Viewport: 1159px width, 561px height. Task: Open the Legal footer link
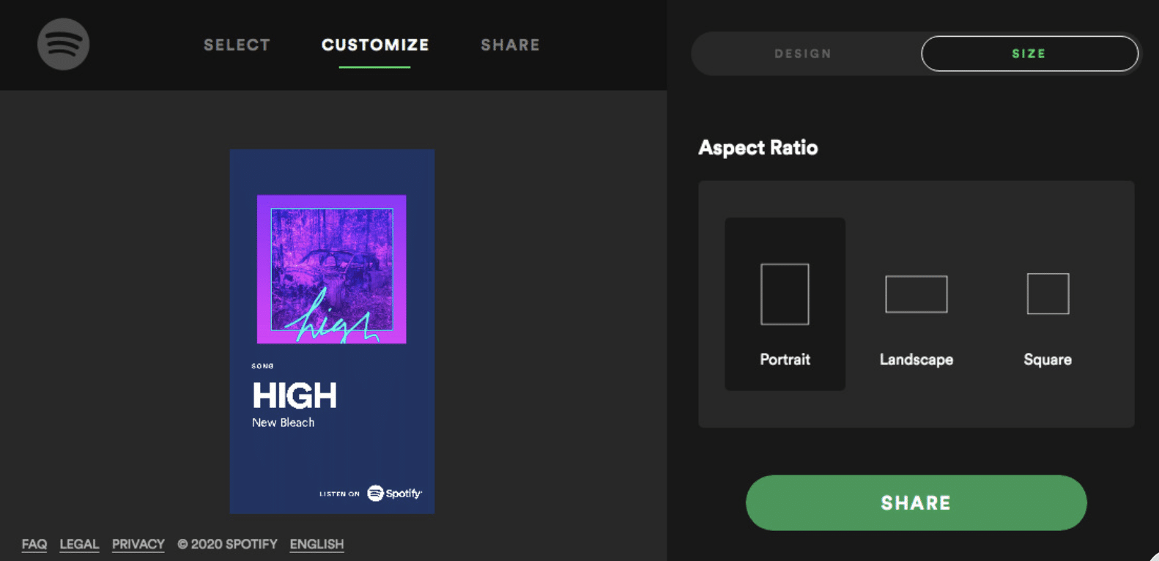click(x=79, y=544)
